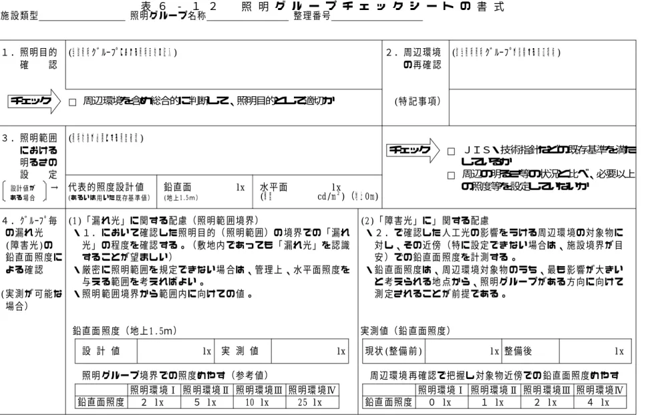
Task: Click the 25 lx cell
Action: pyautogui.click(x=312, y=402)
